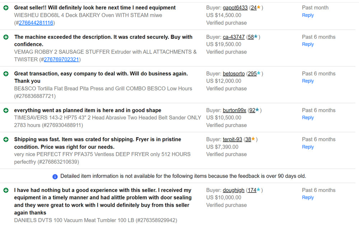Reply to the sausage stuffer feedback
359x226 pixels.
tap(308, 44)
